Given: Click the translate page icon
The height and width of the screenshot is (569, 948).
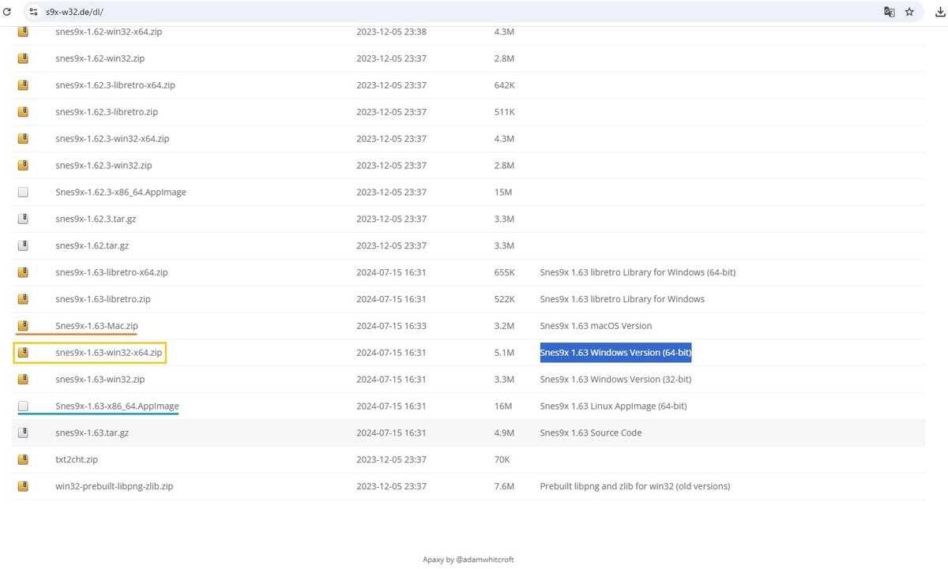Looking at the screenshot, I should [890, 12].
